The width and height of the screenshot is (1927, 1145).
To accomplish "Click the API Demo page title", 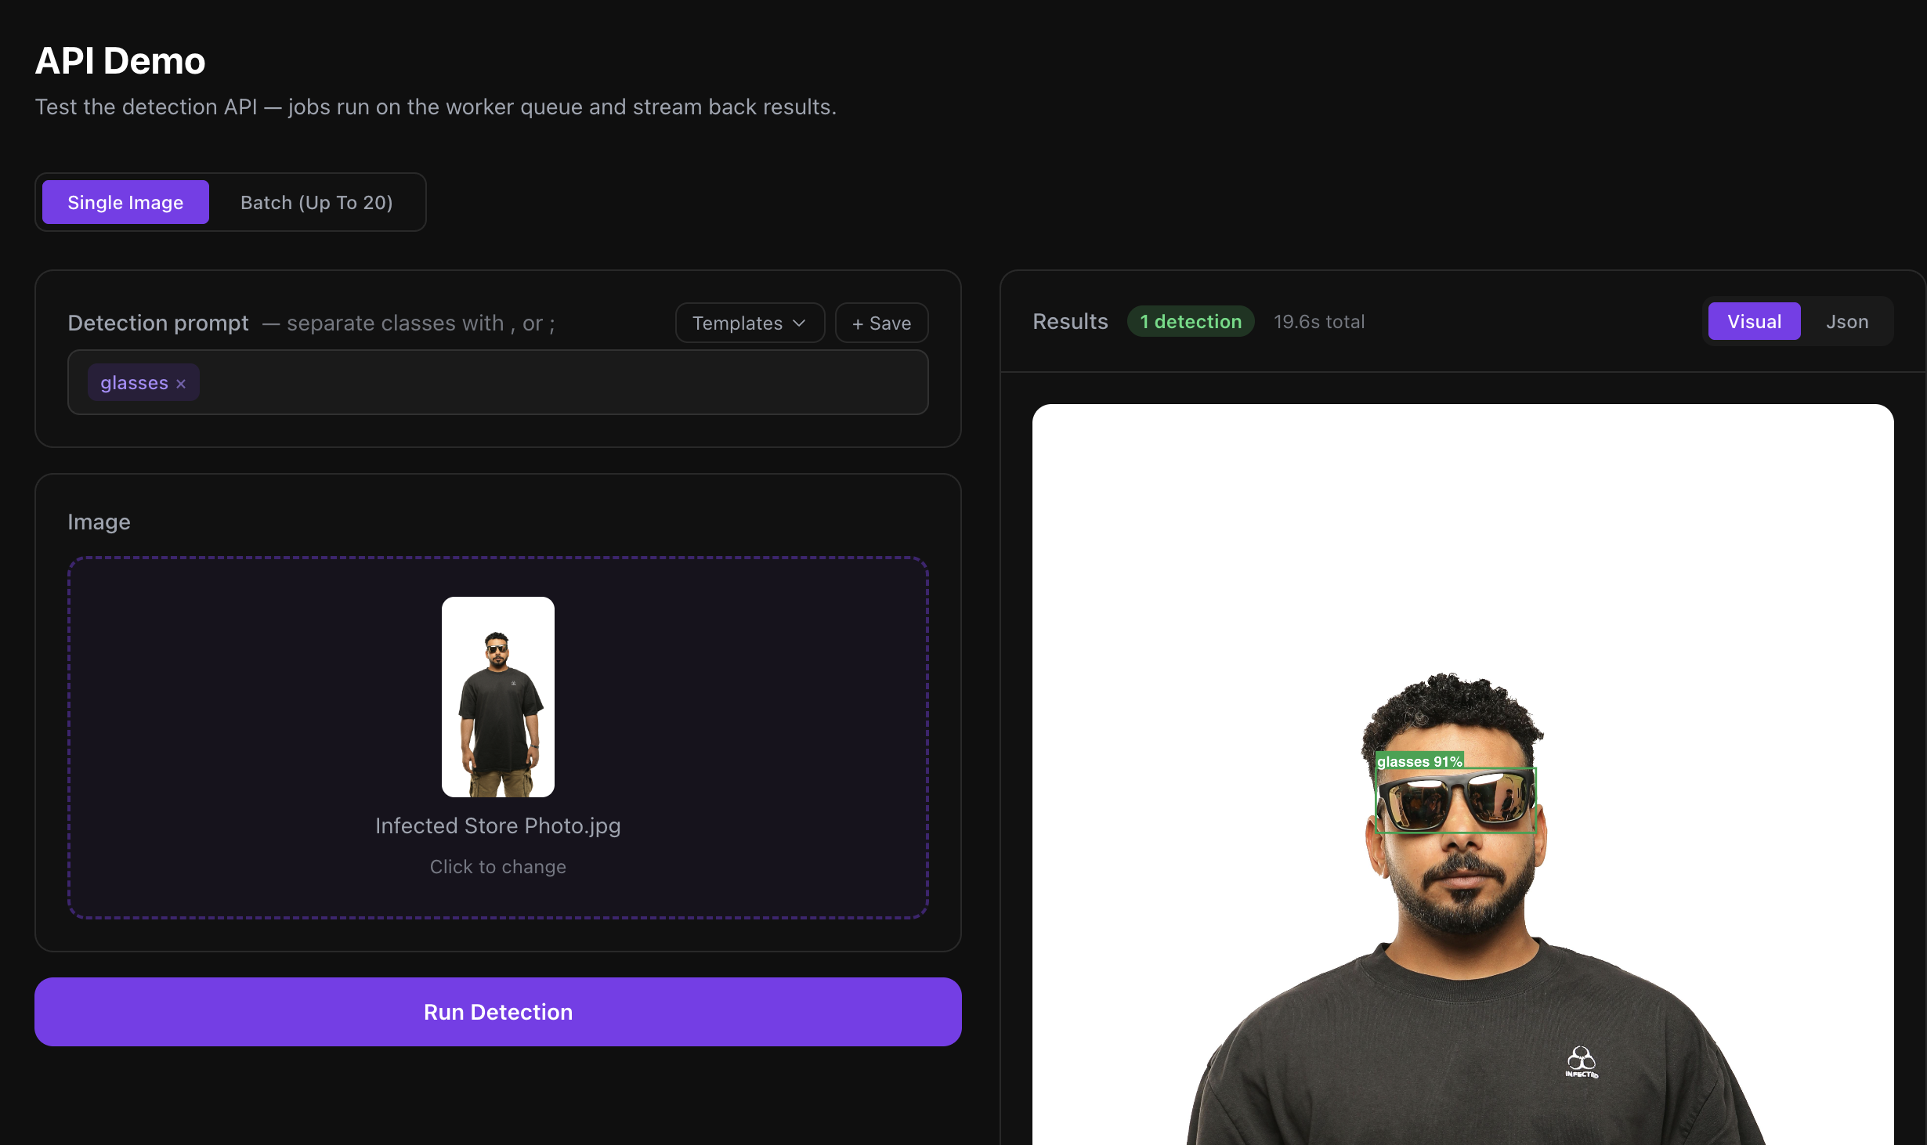I will tap(120, 60).
